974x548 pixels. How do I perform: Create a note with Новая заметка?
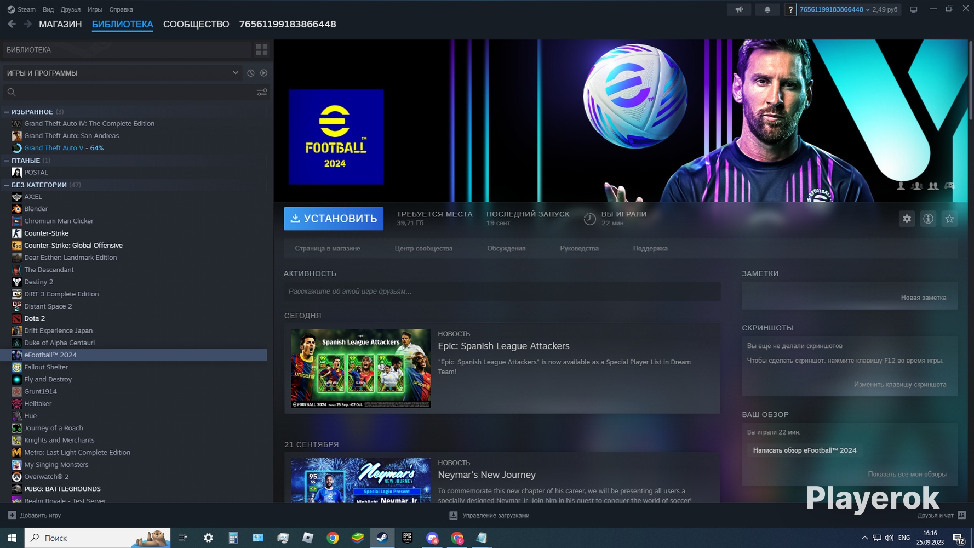(924, 298)
